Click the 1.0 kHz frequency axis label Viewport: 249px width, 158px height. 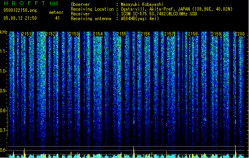point(3,71)
